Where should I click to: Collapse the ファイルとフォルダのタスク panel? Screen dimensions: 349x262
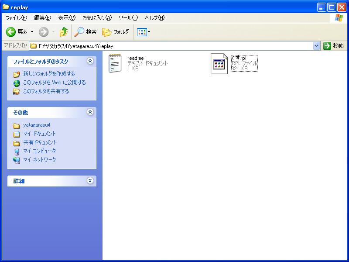pos(90,62)
